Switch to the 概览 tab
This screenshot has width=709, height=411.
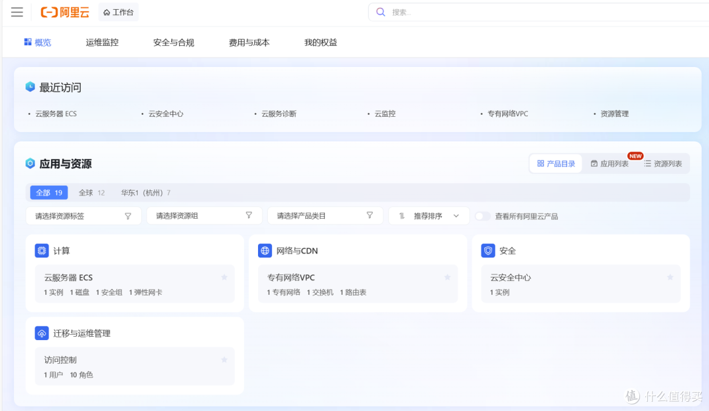[x=37, y=43]
